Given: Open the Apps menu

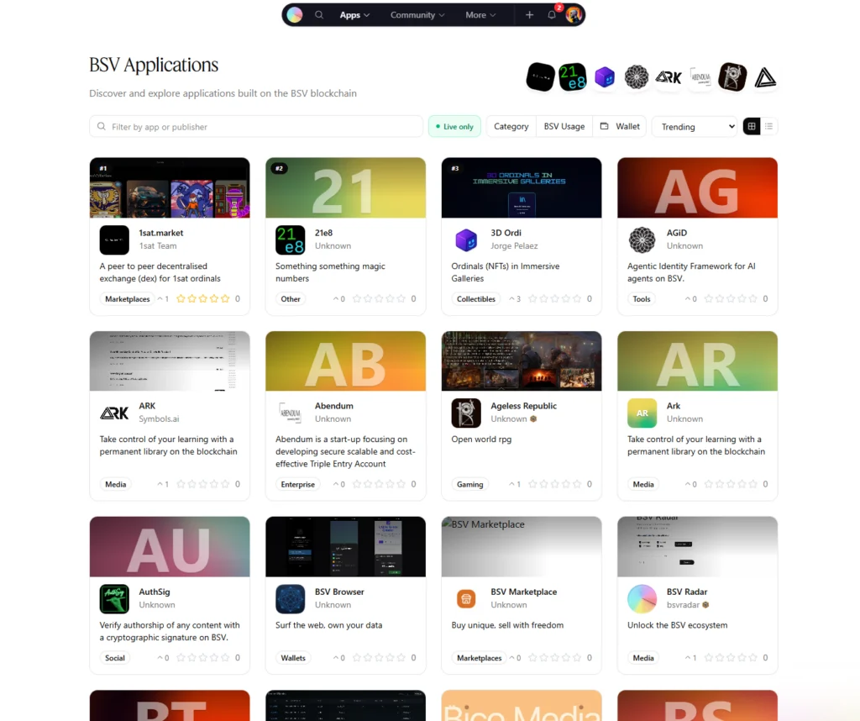Looking at the screenshot, I should (354, 15).
